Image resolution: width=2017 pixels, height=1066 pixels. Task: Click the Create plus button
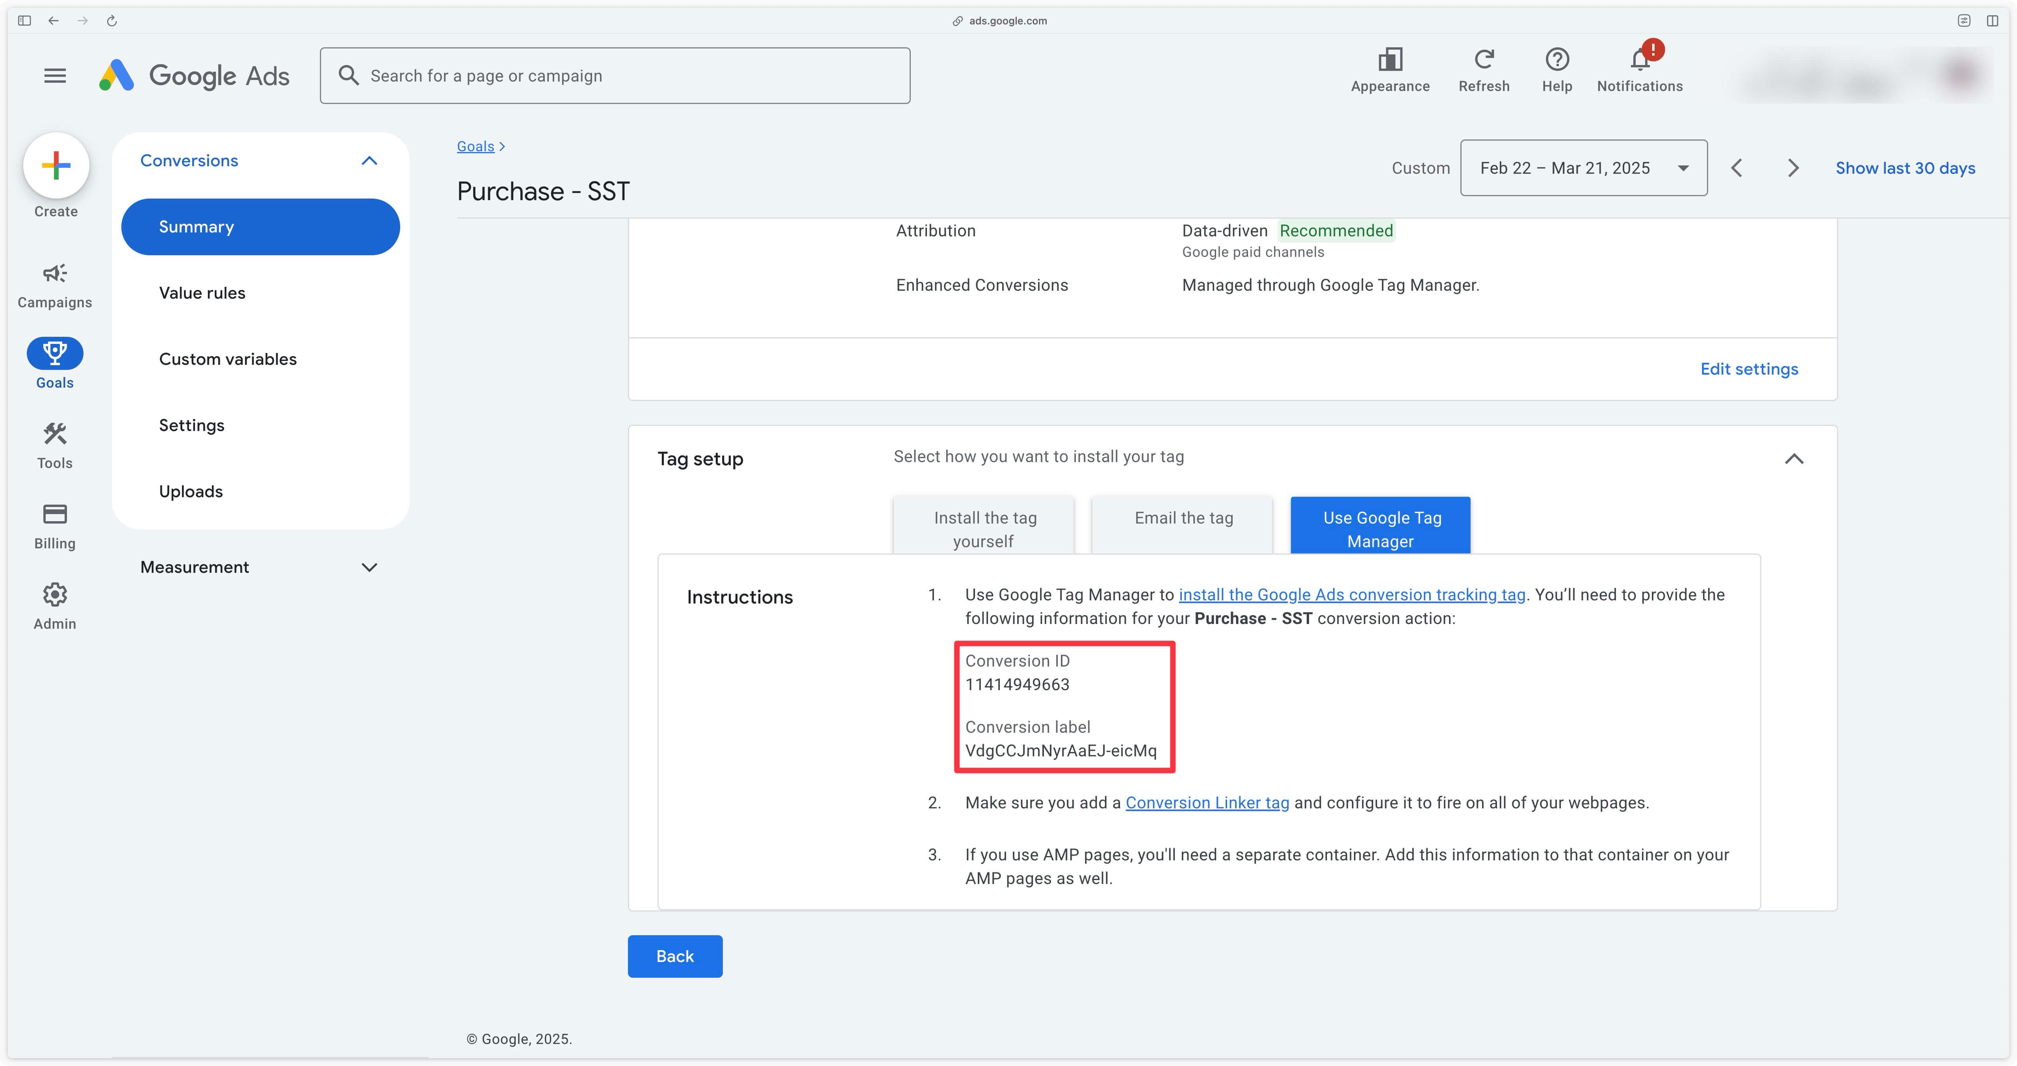[56, 165]
